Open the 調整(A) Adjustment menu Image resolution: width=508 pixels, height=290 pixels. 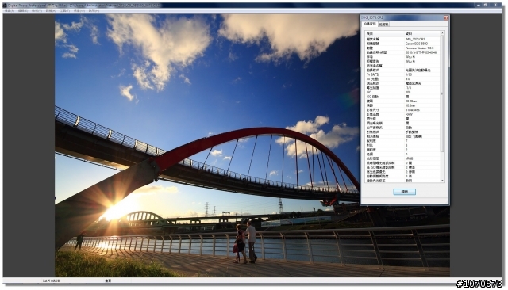coord(51,10)
